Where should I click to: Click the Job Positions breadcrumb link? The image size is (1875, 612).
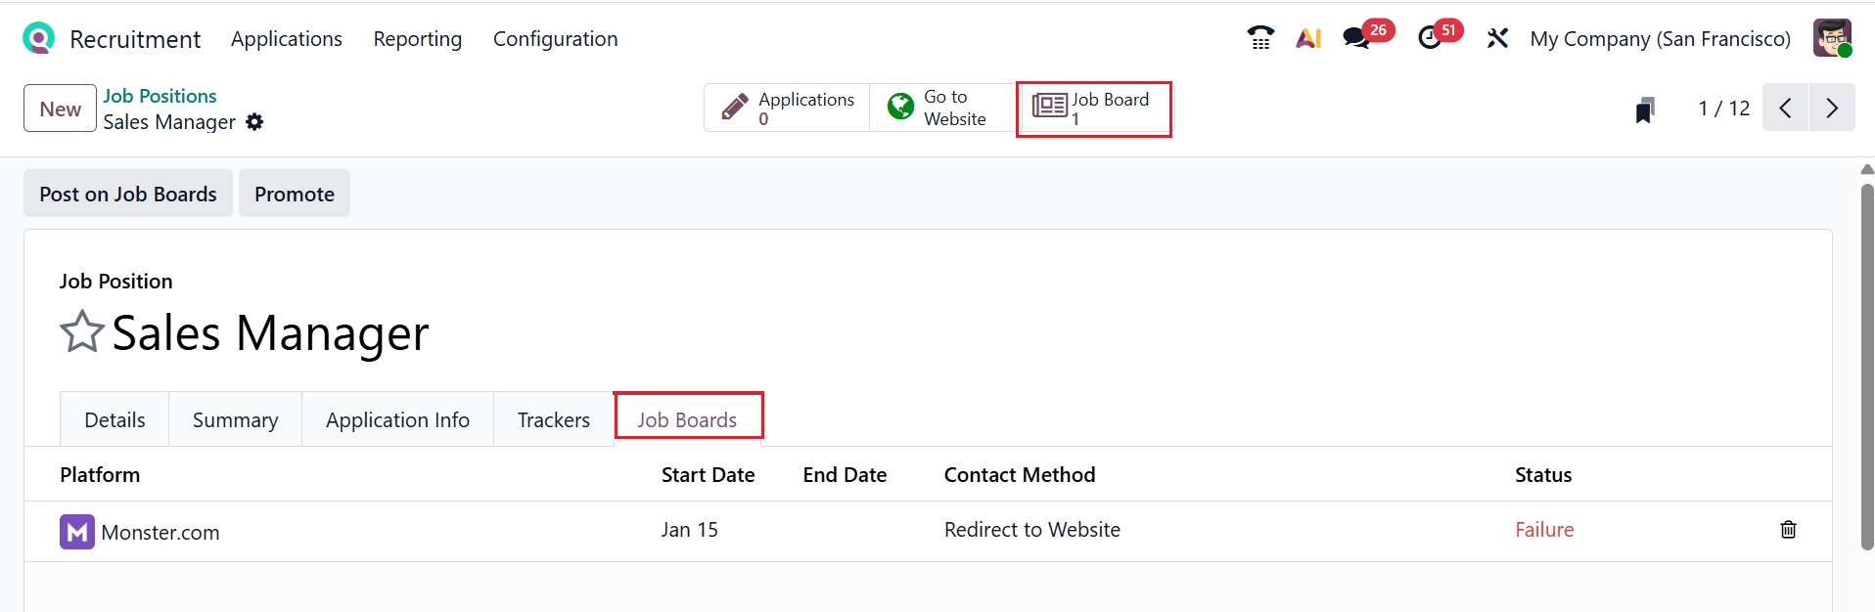tap(160, 96)
